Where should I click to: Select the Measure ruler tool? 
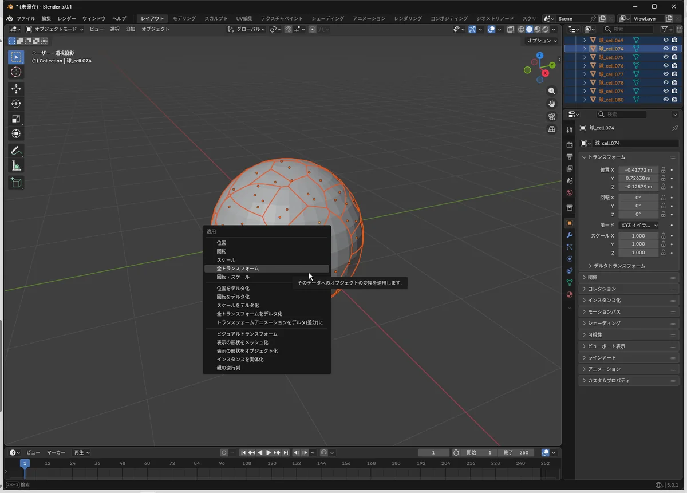coord(16,166)
